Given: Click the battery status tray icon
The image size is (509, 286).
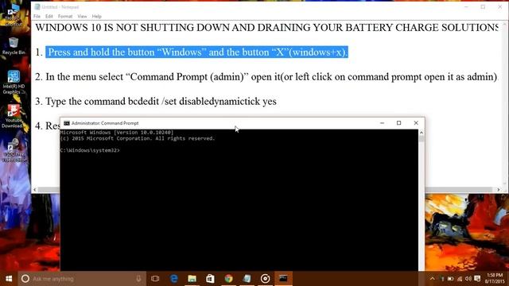Looking at the screenshot, I should coord(451,279).
